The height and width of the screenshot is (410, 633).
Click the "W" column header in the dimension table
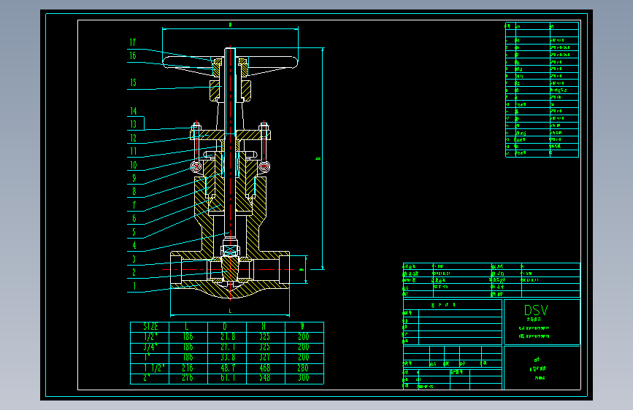[302, 326]
